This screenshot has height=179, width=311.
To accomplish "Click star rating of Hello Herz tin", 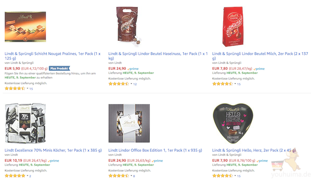I will click(223, 176).
